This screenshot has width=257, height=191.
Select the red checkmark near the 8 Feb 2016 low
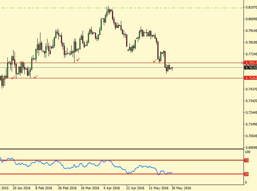pos(35,77)
